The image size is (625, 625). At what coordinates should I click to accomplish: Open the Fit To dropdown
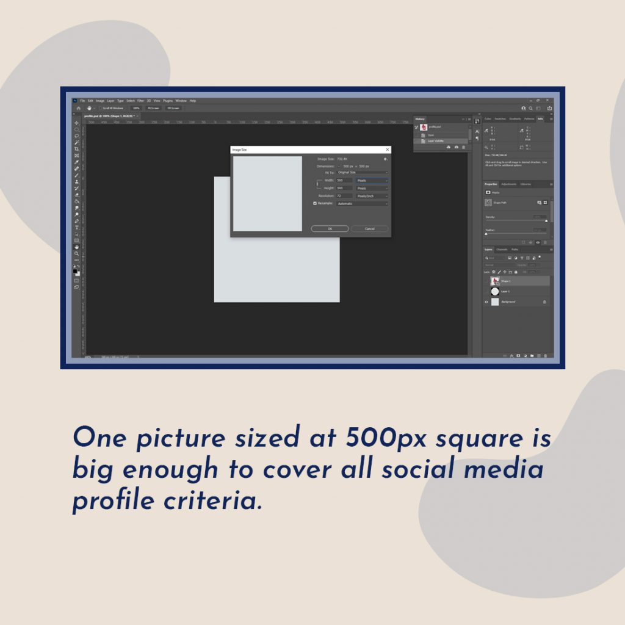click(362, 173)
